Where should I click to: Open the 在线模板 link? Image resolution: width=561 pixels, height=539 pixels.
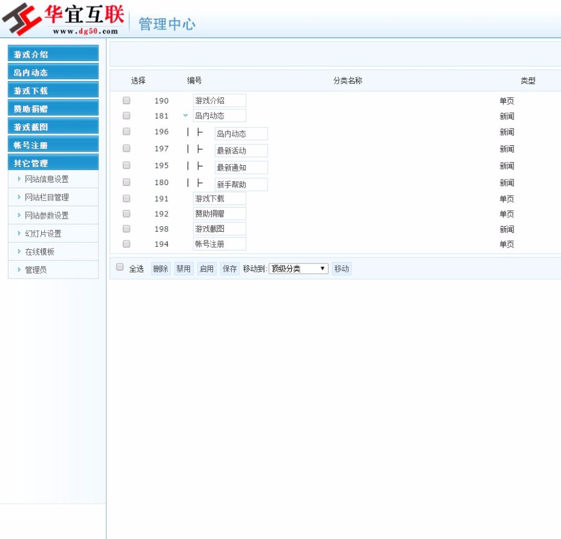click(x=39, y=252)
